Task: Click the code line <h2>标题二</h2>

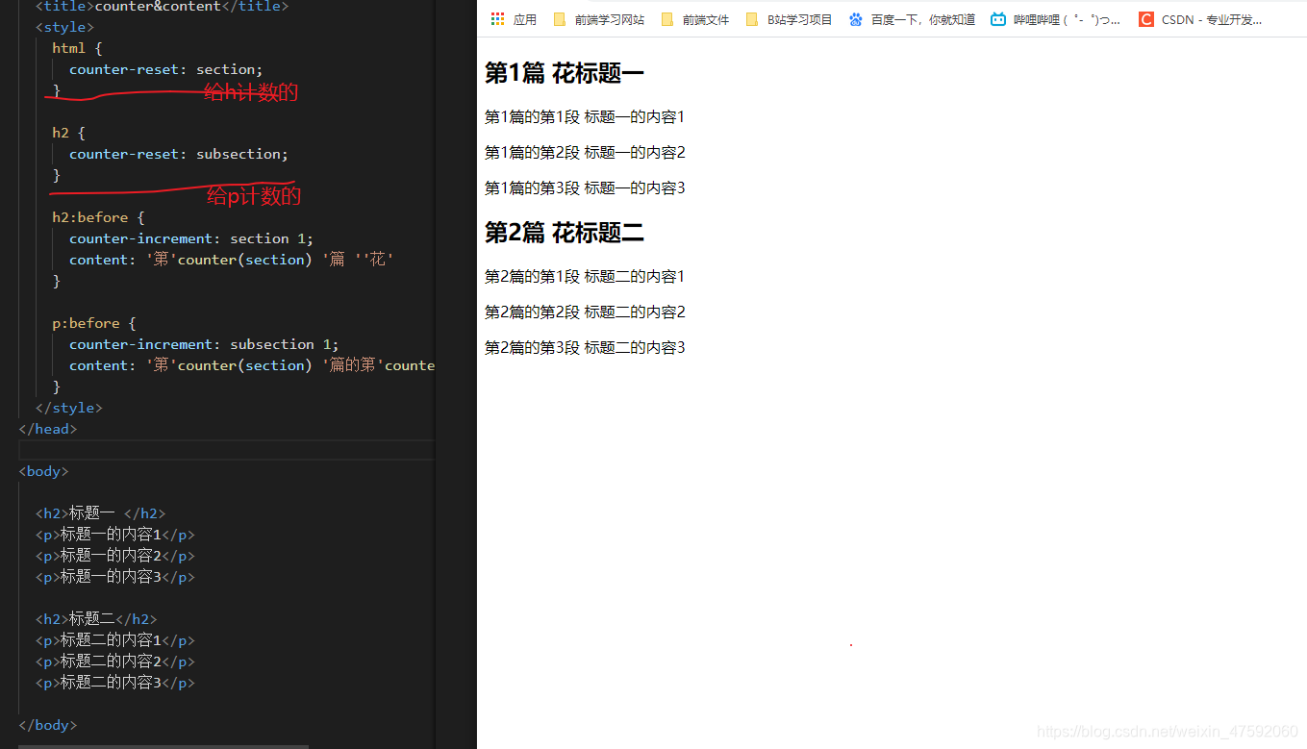Action: 96,619
